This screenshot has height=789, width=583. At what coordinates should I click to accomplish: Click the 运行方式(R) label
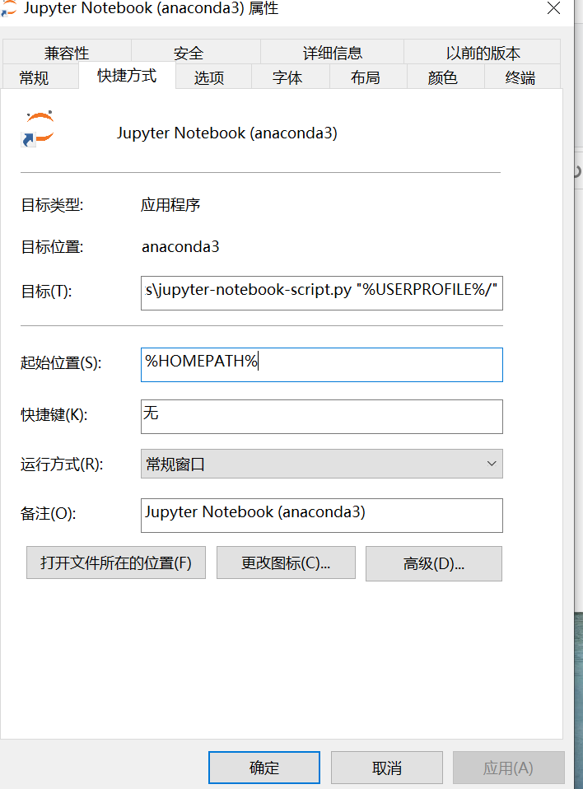(62, 464)
